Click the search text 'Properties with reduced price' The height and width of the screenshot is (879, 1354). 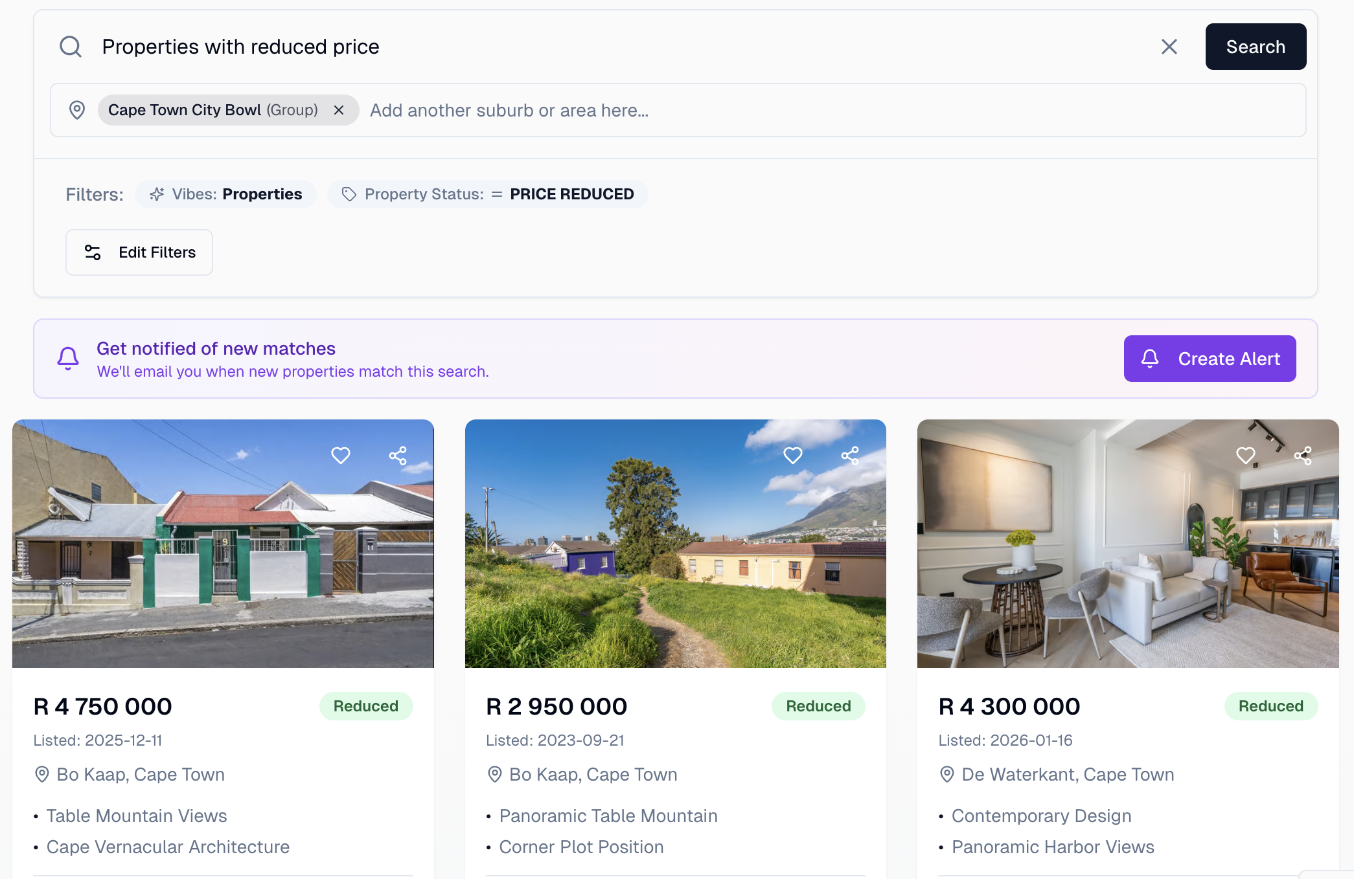coord(240,47)
